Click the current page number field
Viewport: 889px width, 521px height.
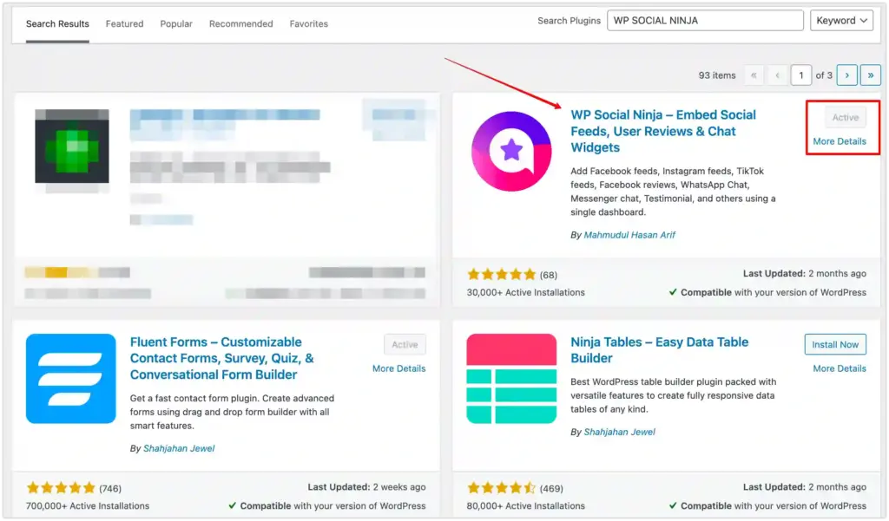(800, 75)
